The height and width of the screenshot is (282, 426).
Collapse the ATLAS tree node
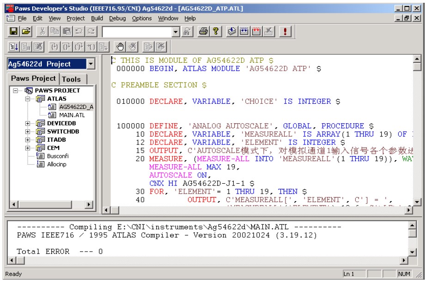point(28,99)
